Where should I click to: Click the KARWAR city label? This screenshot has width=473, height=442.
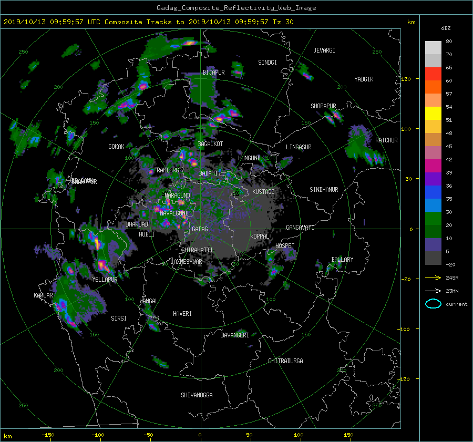(43, 295)
